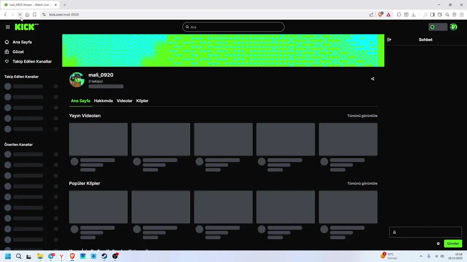Click the Ara search box
Screen dimensions: 467x262
233,27
